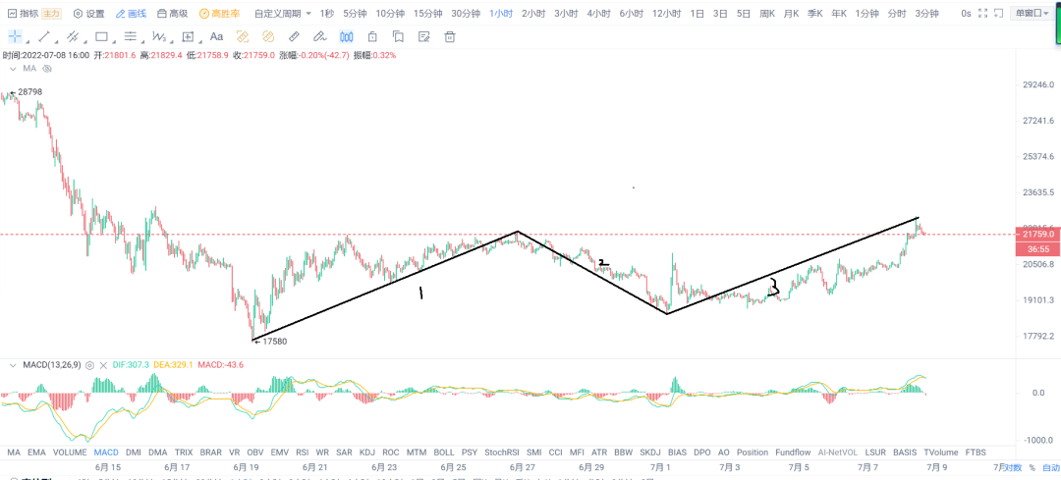Open MACD settings gear icon
This screenshot has width=1061, height=480.
[89, 365]
